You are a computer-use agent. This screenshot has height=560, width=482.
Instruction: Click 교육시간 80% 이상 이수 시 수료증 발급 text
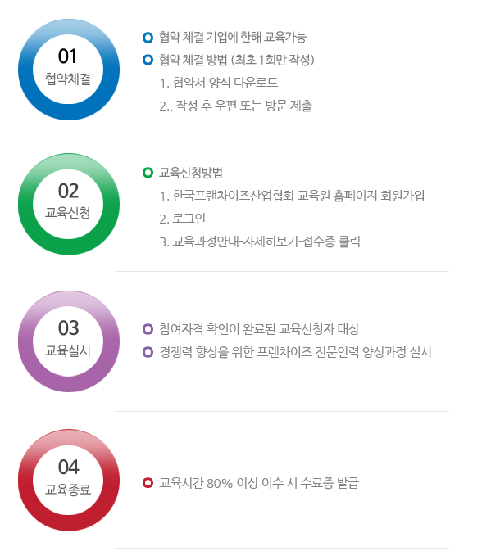pos(259,483)
